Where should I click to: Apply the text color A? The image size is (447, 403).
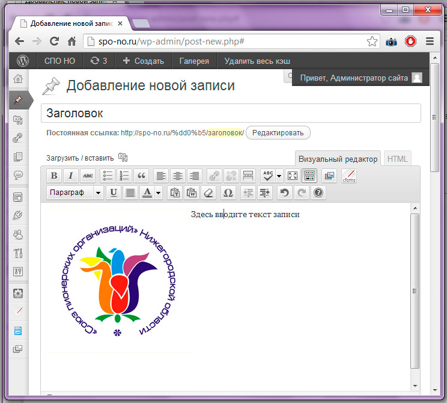point(147,192)
